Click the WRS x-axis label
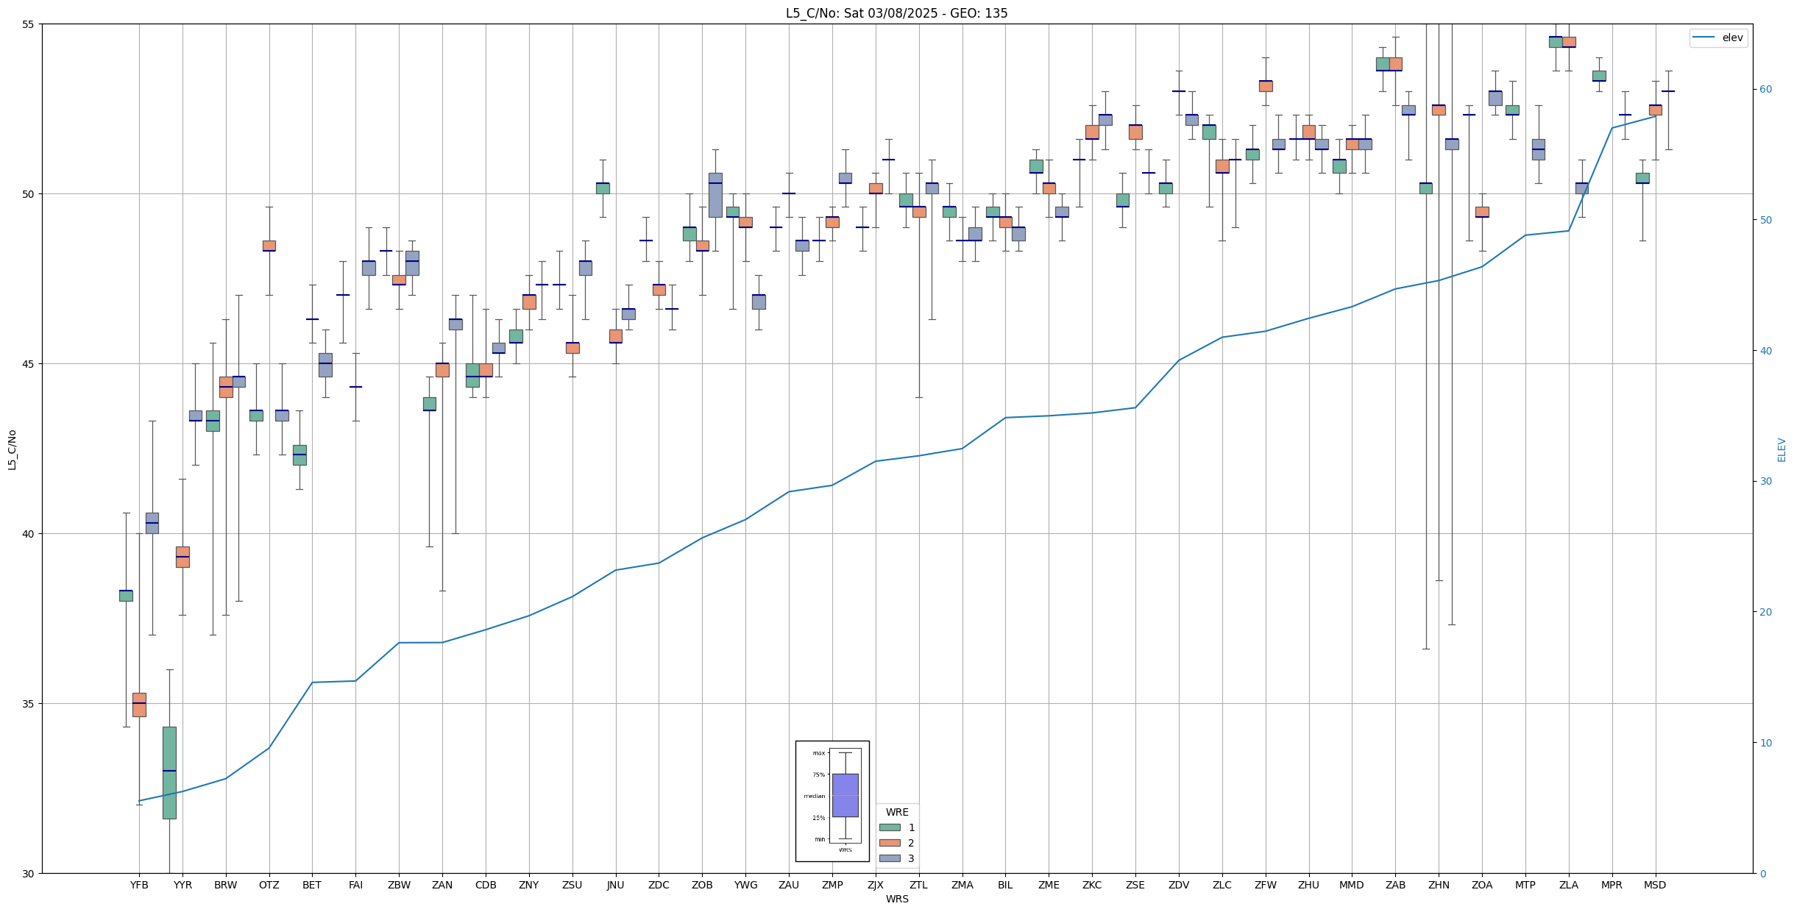 [x=896, y=899]
